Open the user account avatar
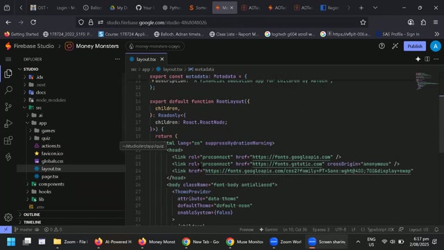Image resolution: width=444 pixels, height=250 pixels. tap(435, 46)
